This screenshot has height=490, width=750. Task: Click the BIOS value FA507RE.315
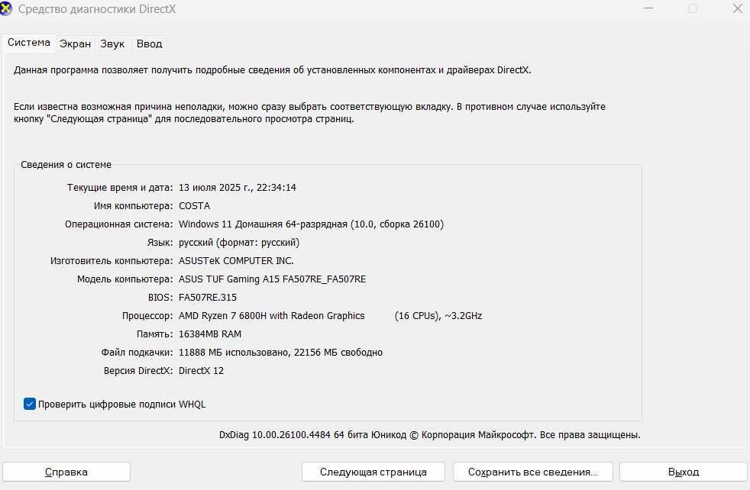(208, 298)
